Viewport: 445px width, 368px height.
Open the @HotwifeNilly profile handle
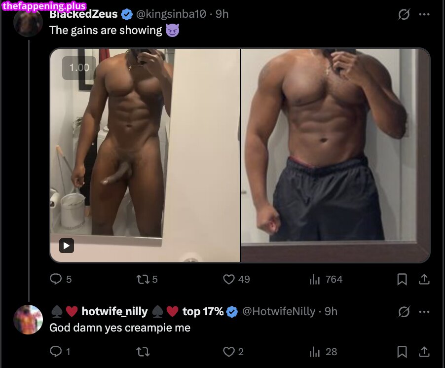pos(278,312)
